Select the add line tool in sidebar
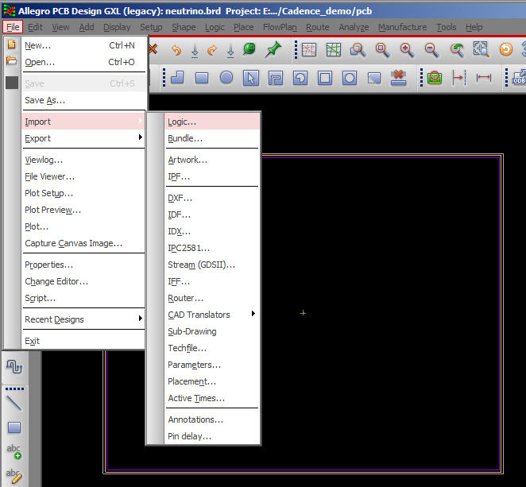Screen dimensions: 526x487 click(x=14, y=403)
